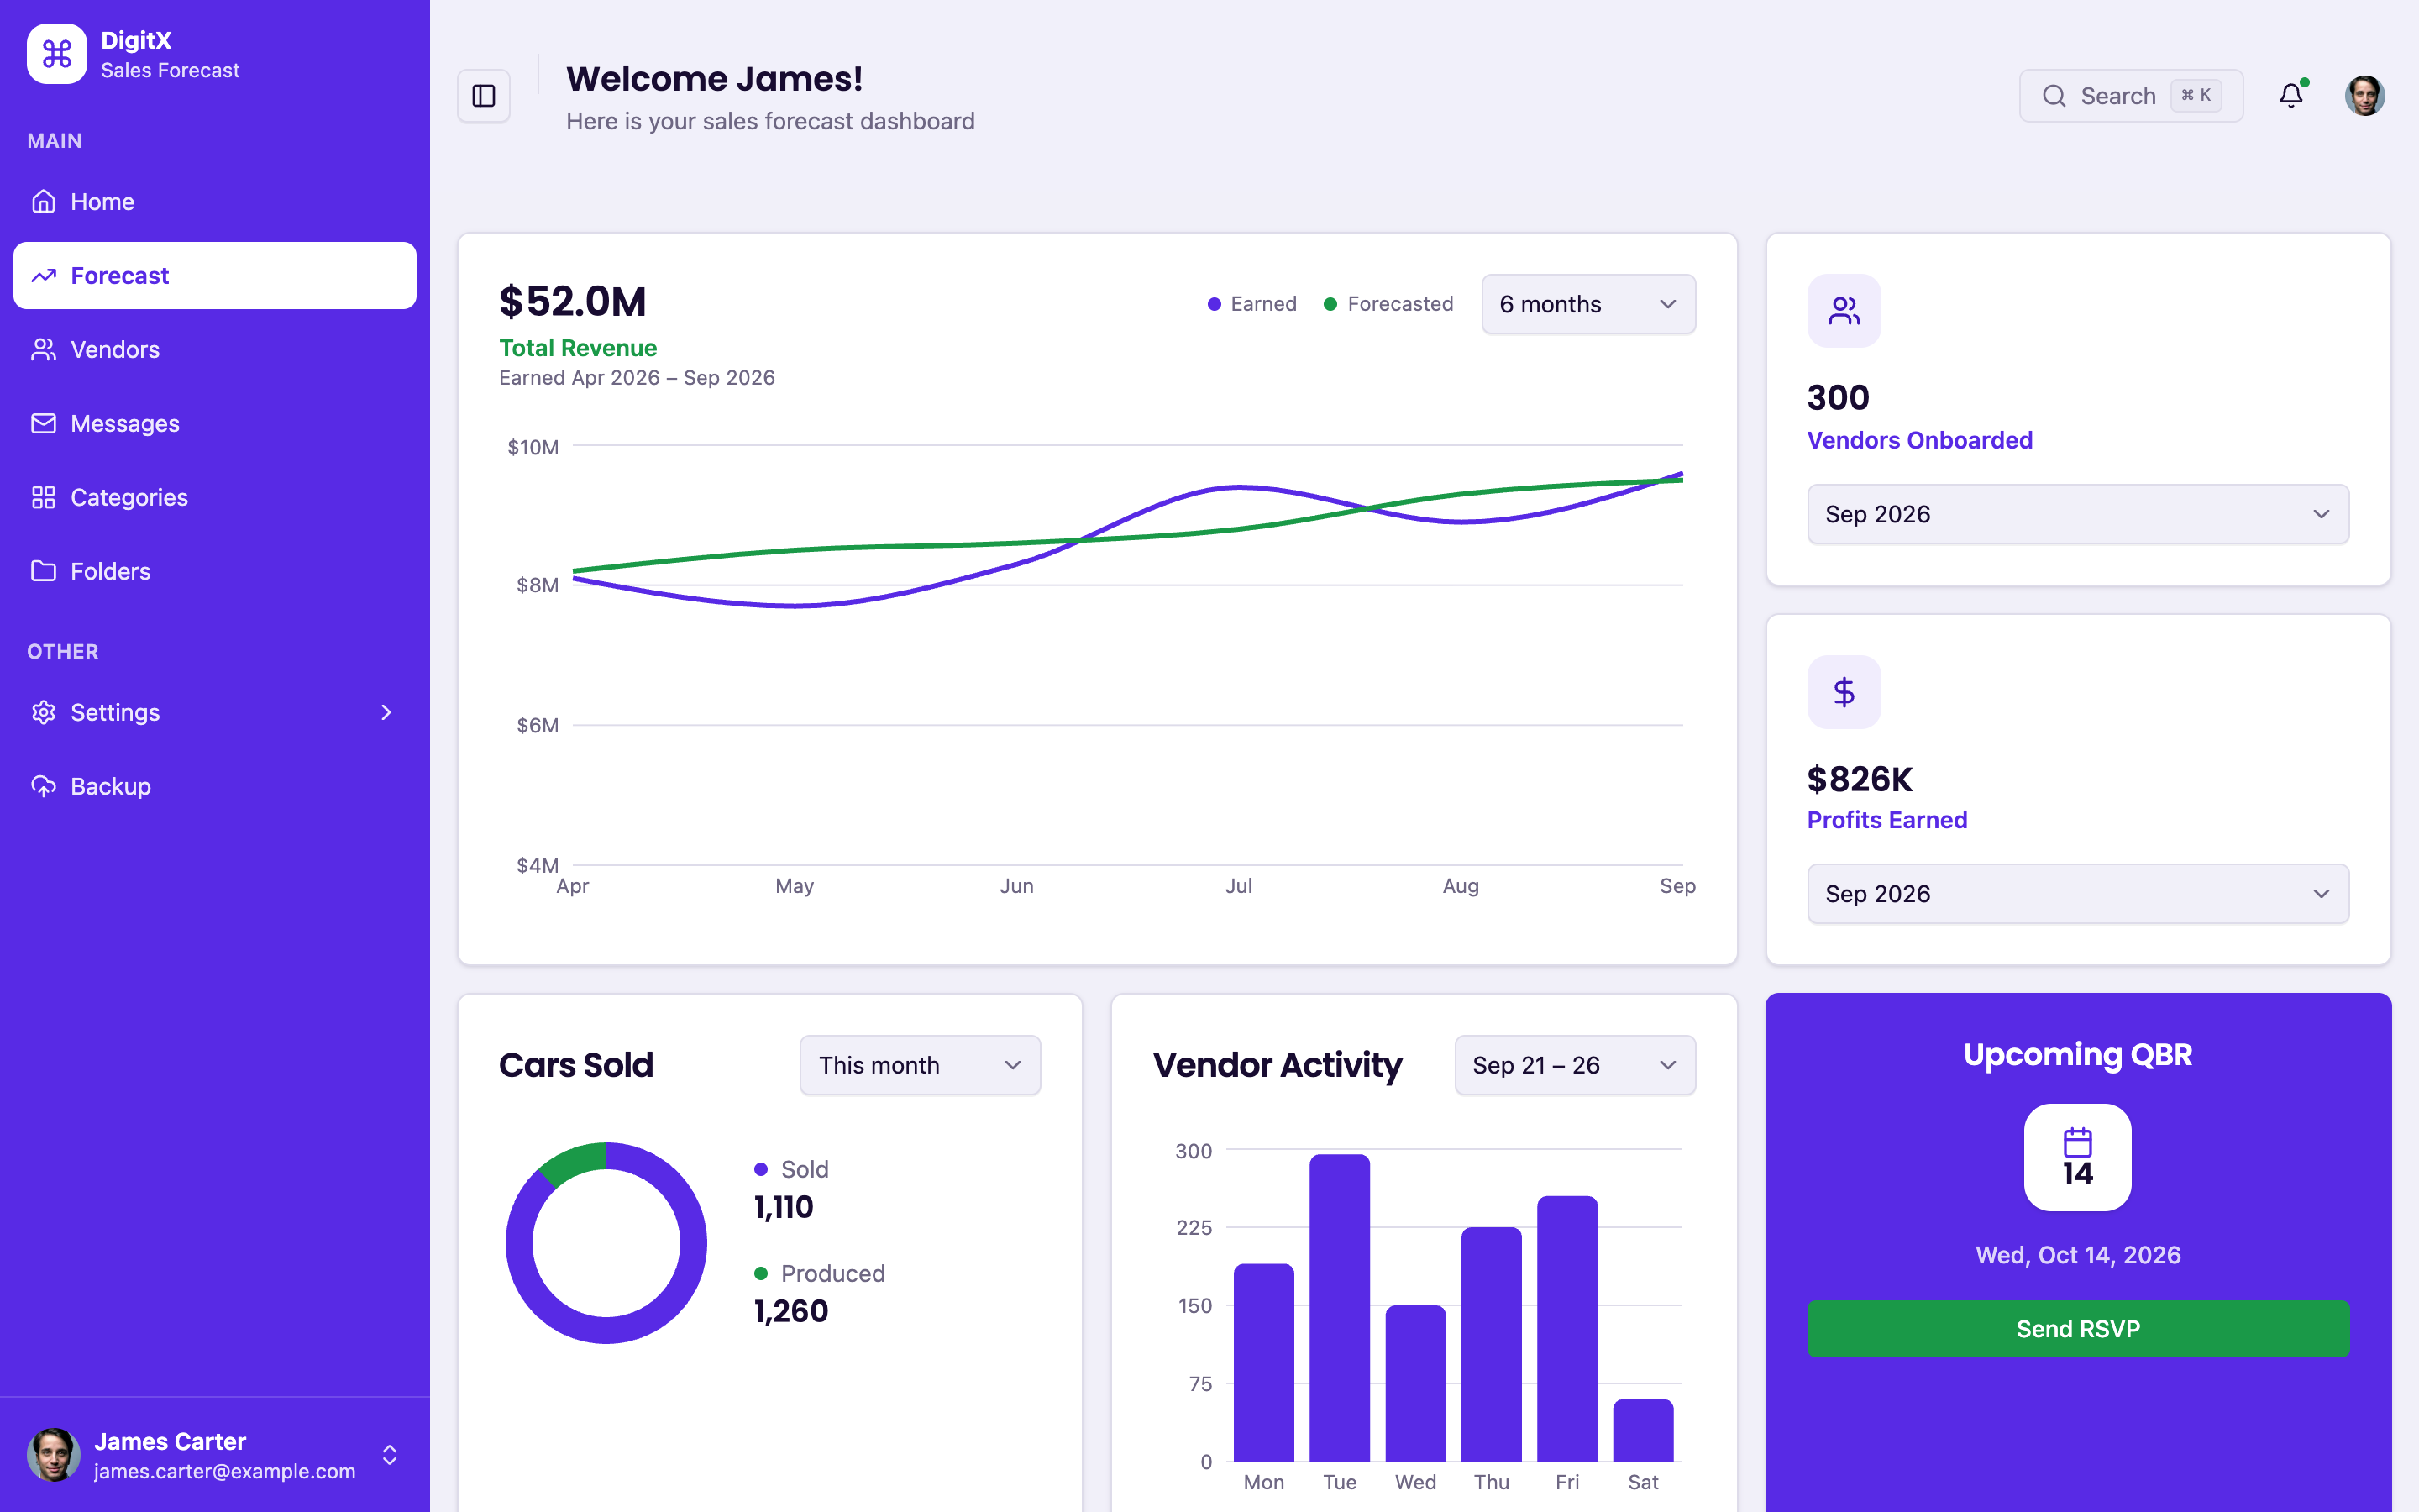Click the Home house icon
This screenshot has width=2419, height=1512.
(x=44, y=202)
